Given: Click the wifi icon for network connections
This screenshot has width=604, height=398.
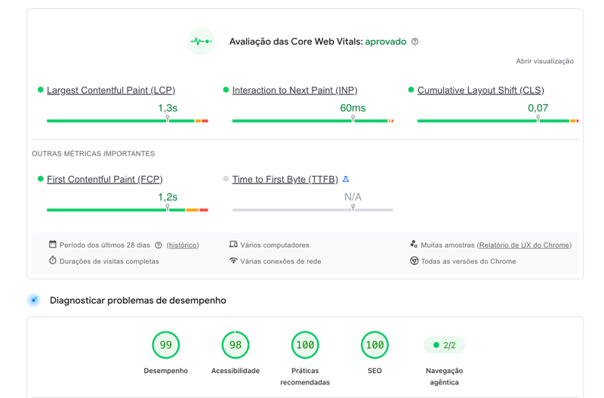Looking at the screenshot, I should [233, 261].
